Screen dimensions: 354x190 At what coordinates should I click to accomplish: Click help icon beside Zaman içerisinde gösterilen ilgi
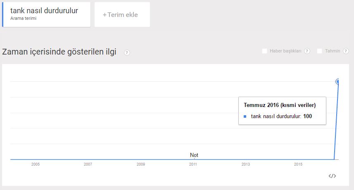[127, 52]
